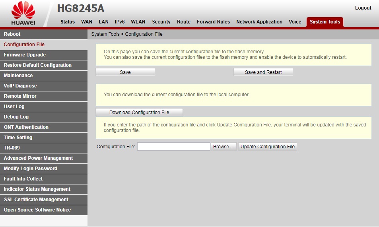The width and height of the screenshot is (379, 227).
Task: Open Time Setting page
Action: [44, 138]
